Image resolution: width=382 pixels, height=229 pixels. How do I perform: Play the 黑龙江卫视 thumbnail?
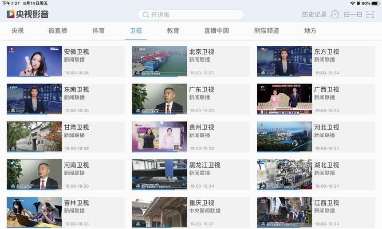(x=160, y=175)
